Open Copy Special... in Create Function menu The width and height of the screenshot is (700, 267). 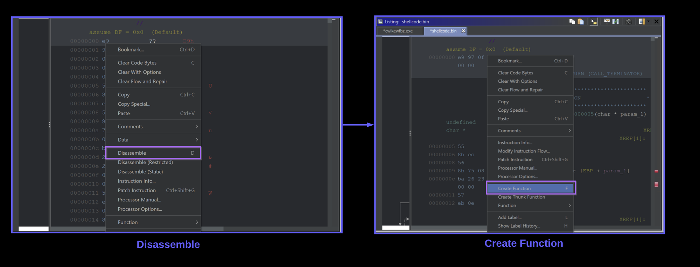click(530, 110)
